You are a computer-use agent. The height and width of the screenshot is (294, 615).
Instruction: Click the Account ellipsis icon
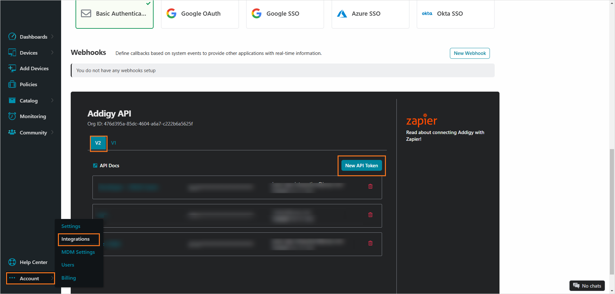point(12,278)
